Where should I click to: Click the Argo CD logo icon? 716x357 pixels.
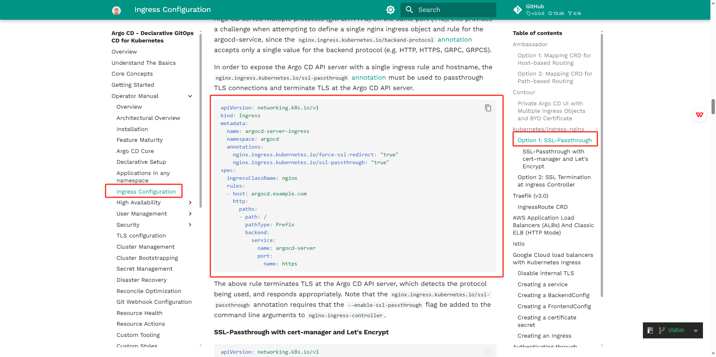(116, 10)
